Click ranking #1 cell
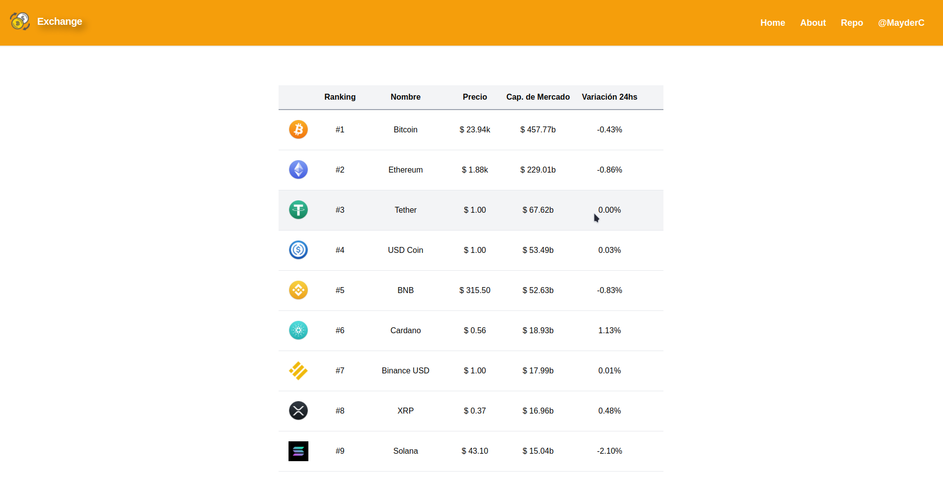Image resolution: width=943 pixels, height=480 pixels. pos(340,129)
